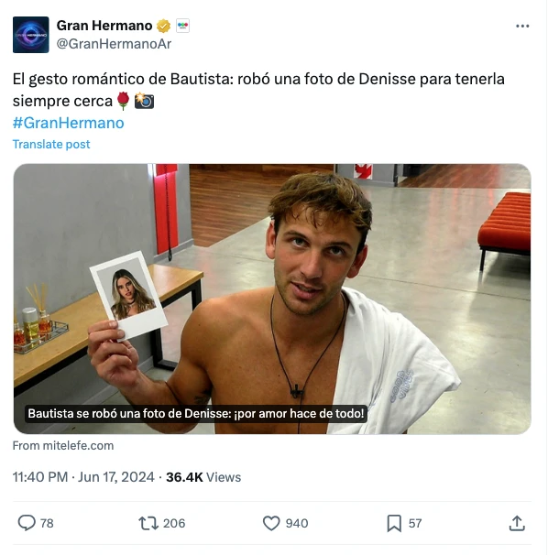Open the three-dot more options menu
Image resolution: width=548 pixels, height=555 pixels.
click(522, 26)
